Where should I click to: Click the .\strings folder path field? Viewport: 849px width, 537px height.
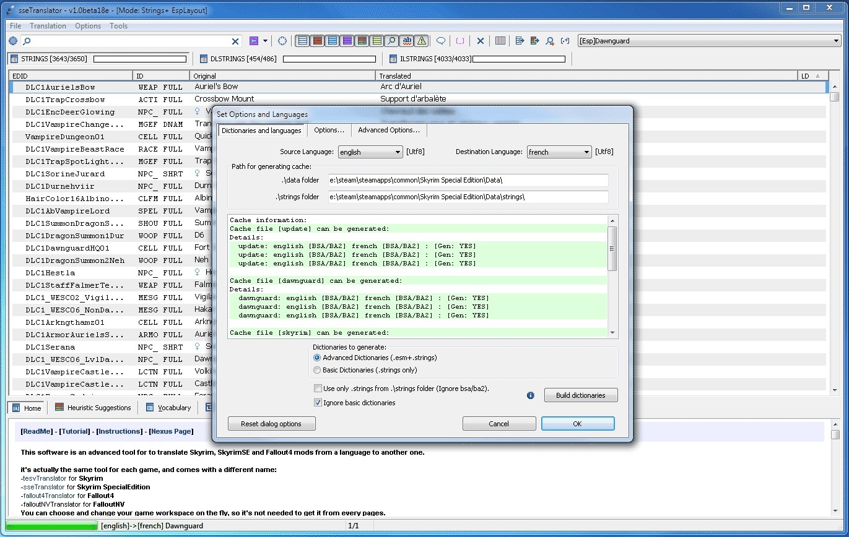468,197
